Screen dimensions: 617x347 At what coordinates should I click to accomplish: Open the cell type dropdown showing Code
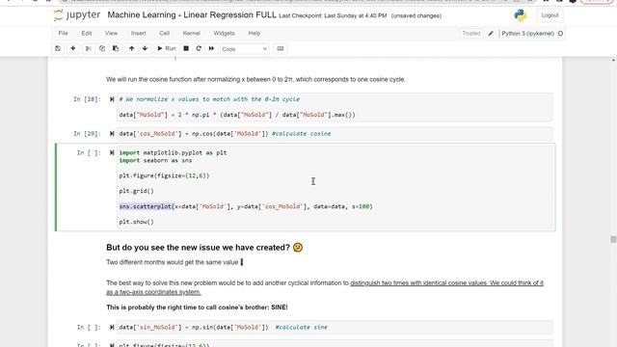pos(244,49)
